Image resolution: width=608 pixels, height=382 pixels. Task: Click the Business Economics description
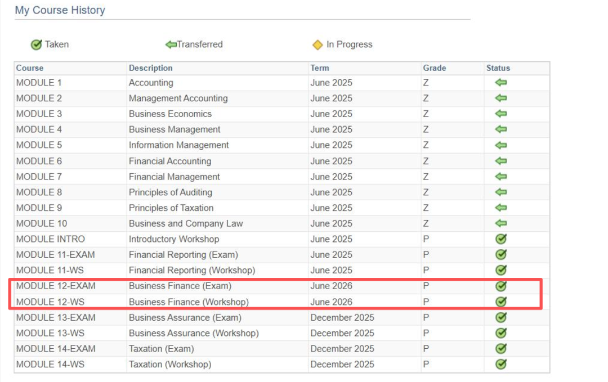point(170,114)
